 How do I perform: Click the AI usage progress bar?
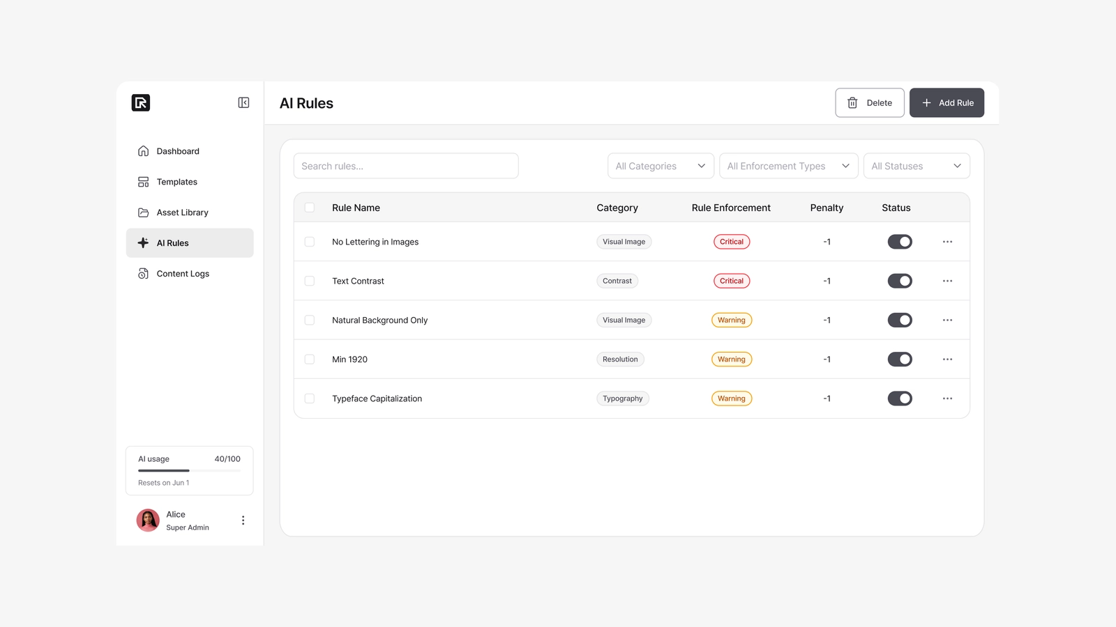tap(189, 471)
